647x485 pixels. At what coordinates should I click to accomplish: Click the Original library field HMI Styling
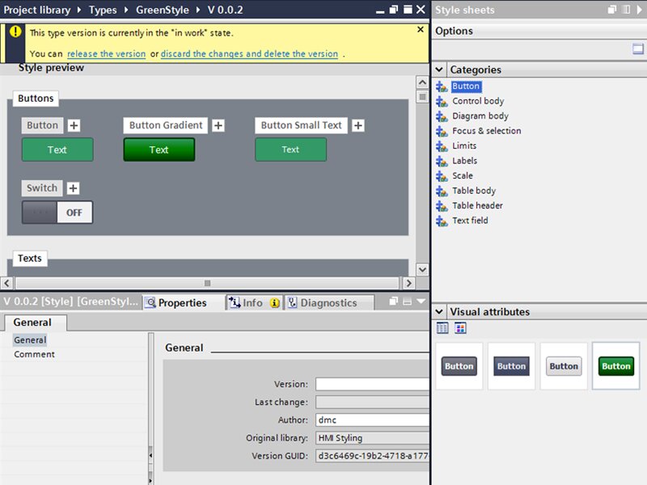coord(372,438)
